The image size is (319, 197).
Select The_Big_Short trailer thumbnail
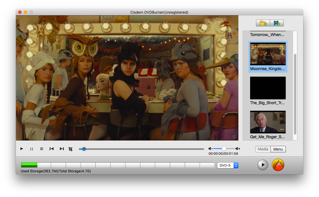(x=268, y=88)
